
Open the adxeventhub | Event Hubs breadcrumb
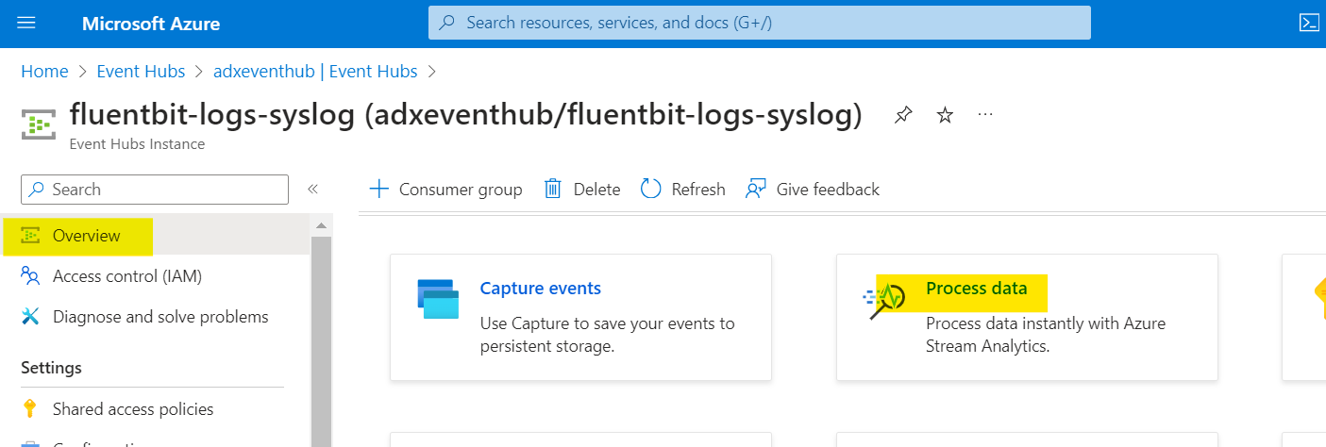click(x=315, y=71)
